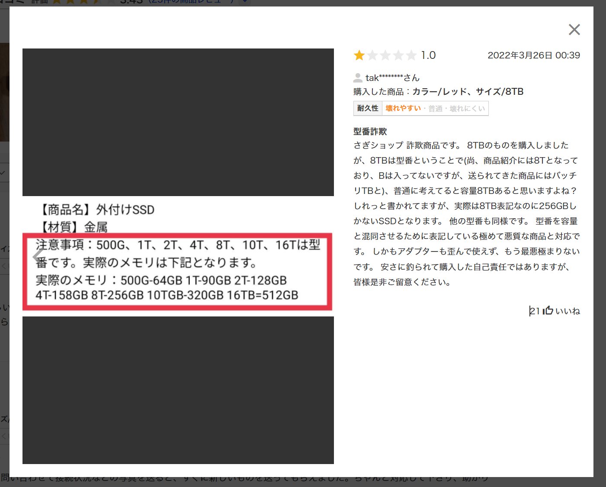This screenshot has width=606, height=487.
Task: Open the review photo of product description
Action: [178, 256]
